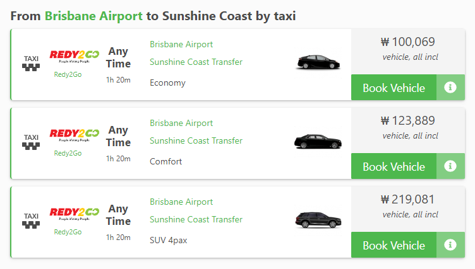The width and height of the screenshot is (475, 269).
Task: Click the SUV 4pax car thumbnail
Action: point(318,220)
